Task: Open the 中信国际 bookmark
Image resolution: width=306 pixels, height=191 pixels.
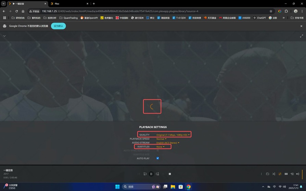Action: [x=122, y=18]
